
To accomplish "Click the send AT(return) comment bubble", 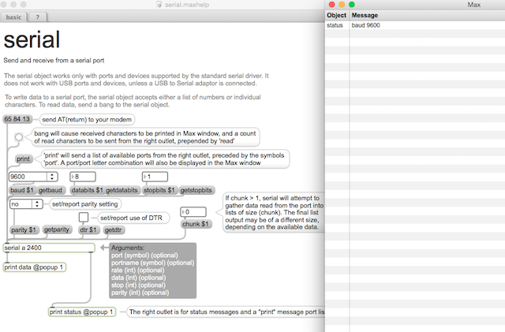I will pos(87,119).
